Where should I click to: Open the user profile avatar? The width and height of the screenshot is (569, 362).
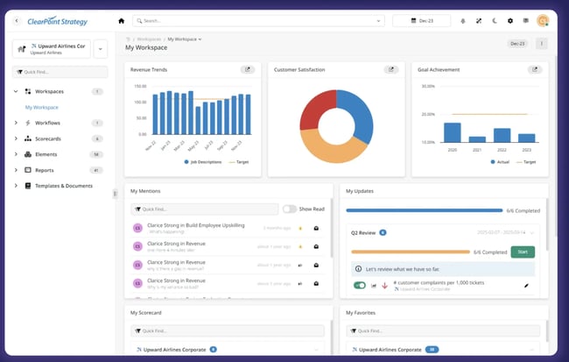pyautogui.click(x=543, y=20)
